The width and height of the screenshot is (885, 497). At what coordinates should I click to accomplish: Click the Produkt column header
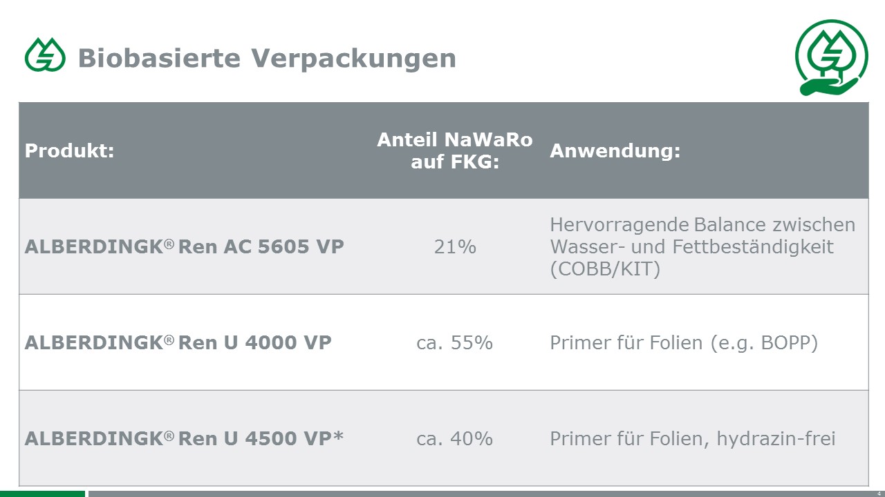69,150
